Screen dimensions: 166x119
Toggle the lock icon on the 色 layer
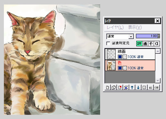125,68
